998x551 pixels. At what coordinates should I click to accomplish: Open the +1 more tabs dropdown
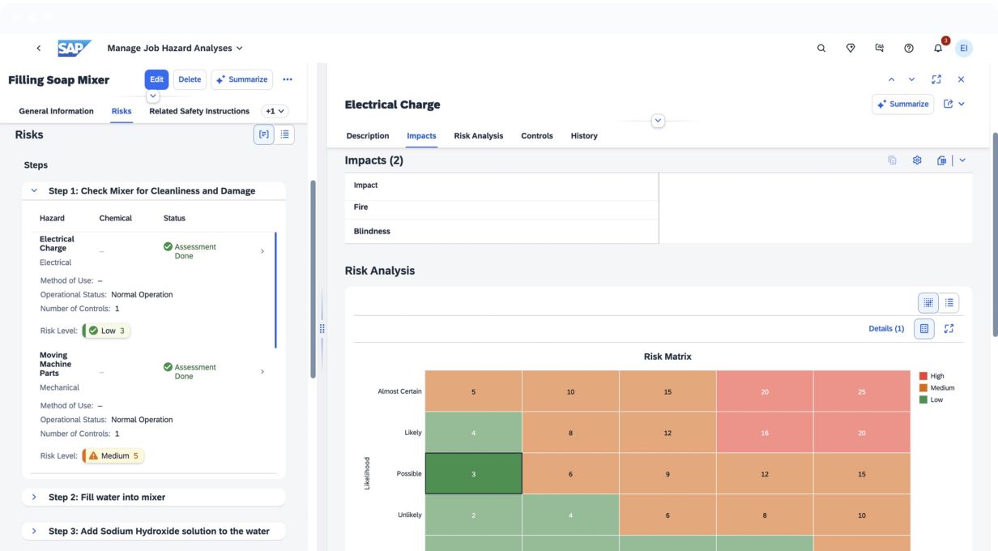coord(275,111)
